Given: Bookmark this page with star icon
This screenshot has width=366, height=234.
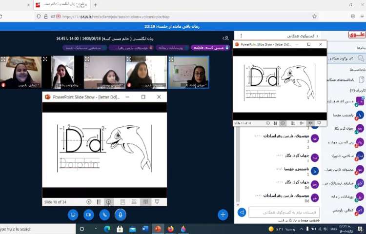Looking at the screenshot, I should [x=314, y=16].
